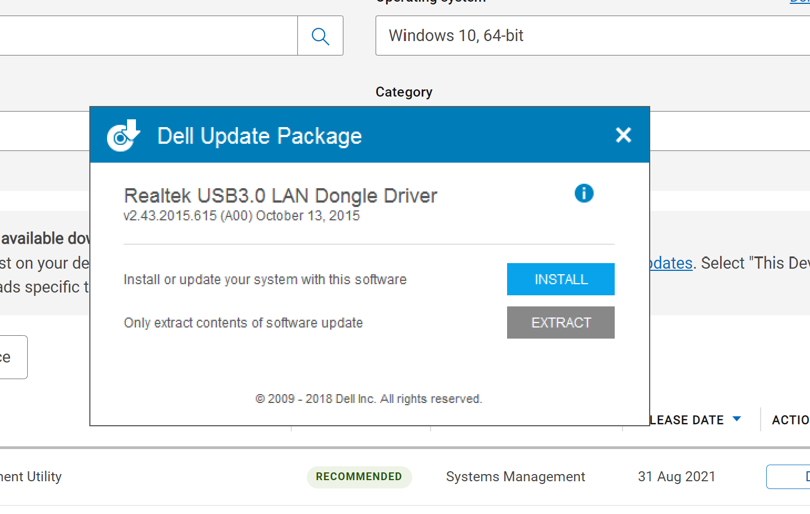Click the Systems Management category cell

(515, 477)
